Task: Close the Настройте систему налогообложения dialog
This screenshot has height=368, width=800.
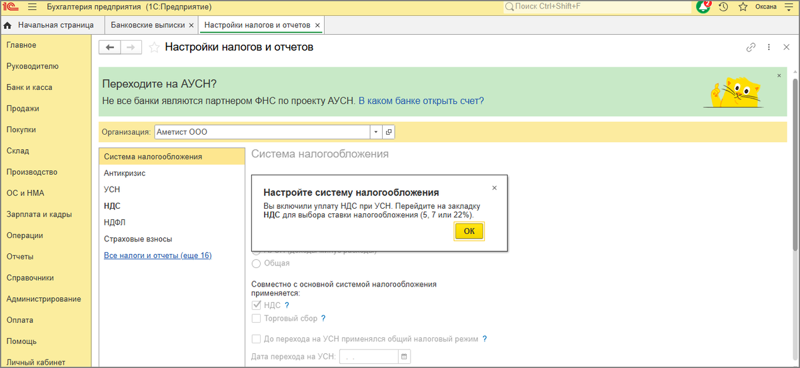Action: [494, 188]
